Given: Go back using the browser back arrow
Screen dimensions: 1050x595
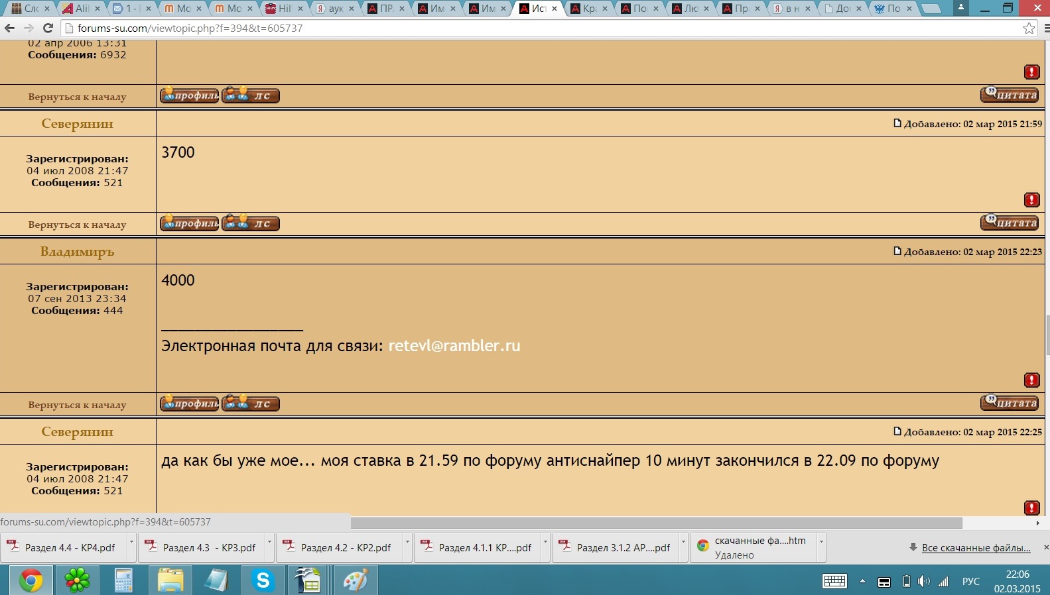Looking at the screenshot, I should pyautogui.click(x=10, y=28).
